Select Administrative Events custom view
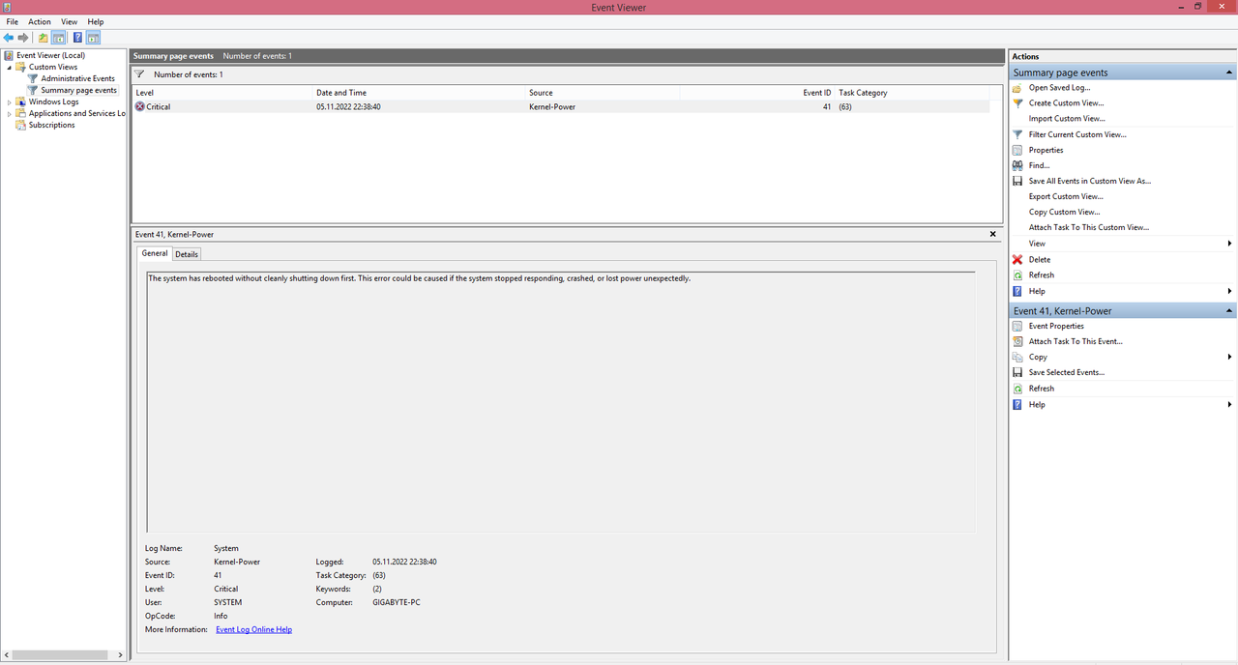Viewport: 1238px width, 665px height. click(x=77, y=78)
